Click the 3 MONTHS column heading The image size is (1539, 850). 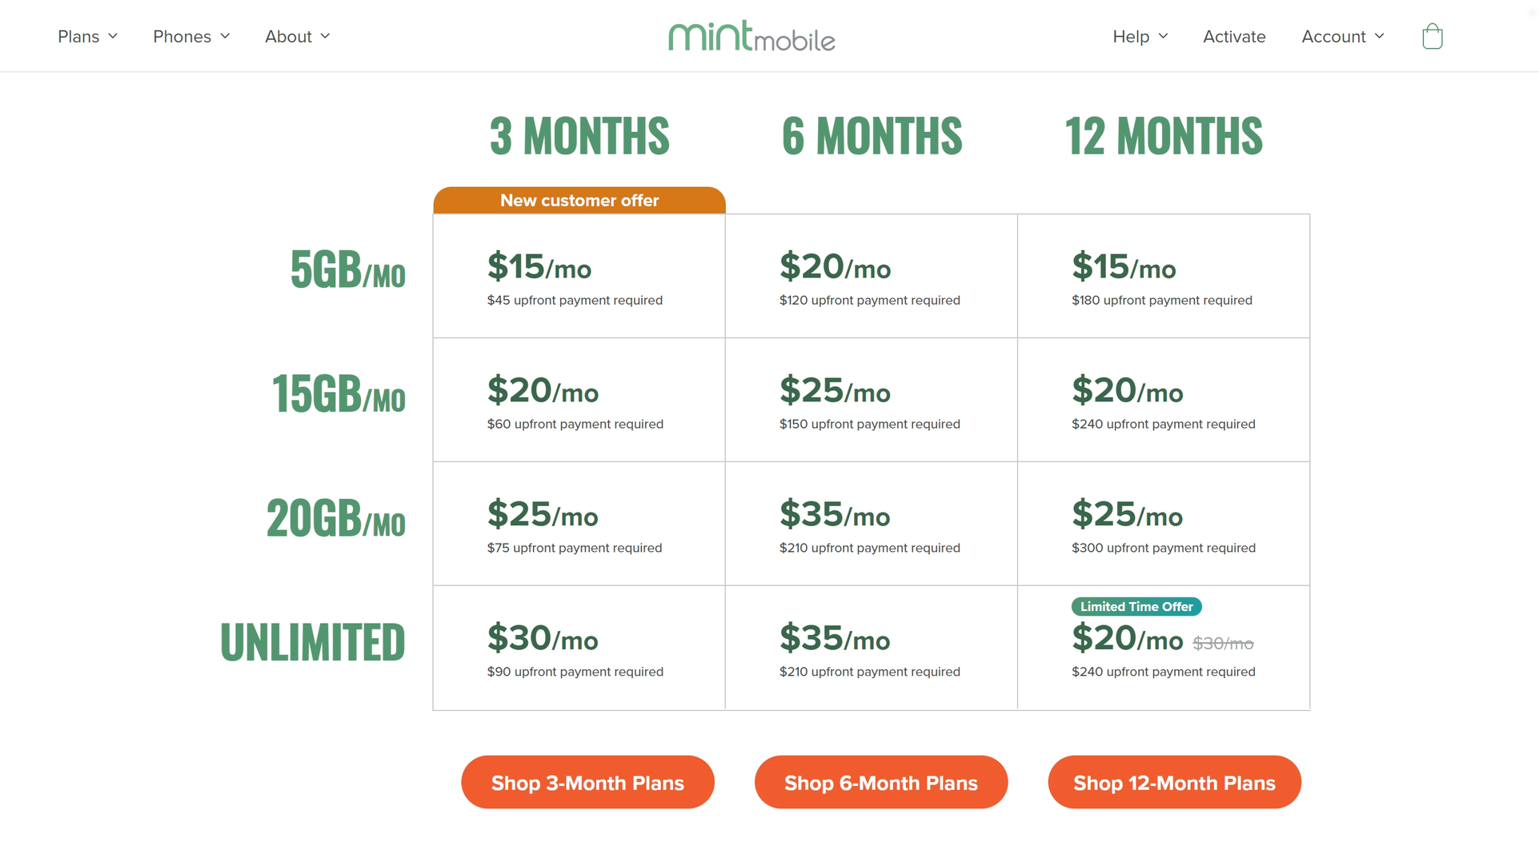[x=579, y=136]
